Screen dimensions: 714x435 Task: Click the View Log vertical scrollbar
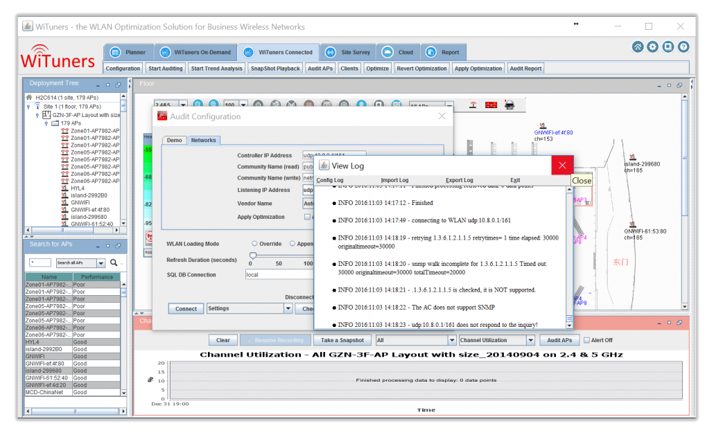pos(569,257)
